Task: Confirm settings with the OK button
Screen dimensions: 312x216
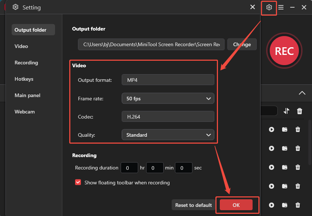Action: click(236, 205)
